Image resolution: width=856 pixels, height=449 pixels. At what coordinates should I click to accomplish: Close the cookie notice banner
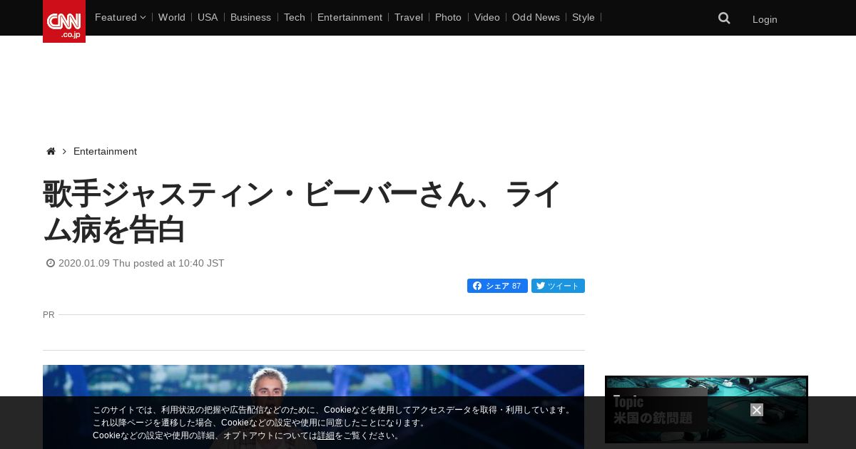tap(757, 410)
